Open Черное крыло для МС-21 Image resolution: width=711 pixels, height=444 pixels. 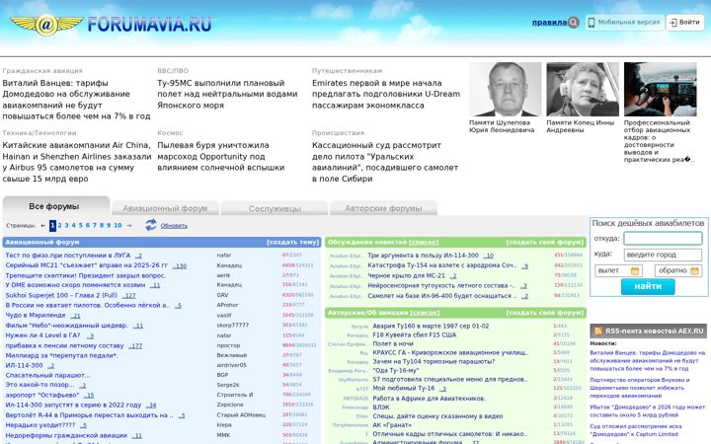pyautogui.click(x=406, y=275)
